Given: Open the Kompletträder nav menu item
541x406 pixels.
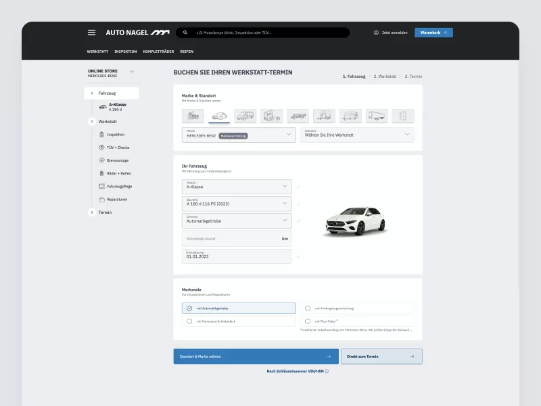Looking at the screenshot, I should tap(158, 51).
